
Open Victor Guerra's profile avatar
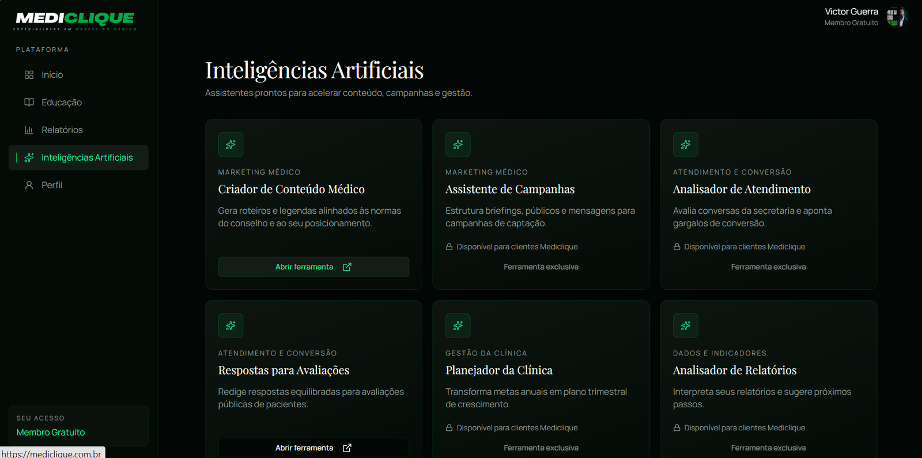[x=896, y=17]
